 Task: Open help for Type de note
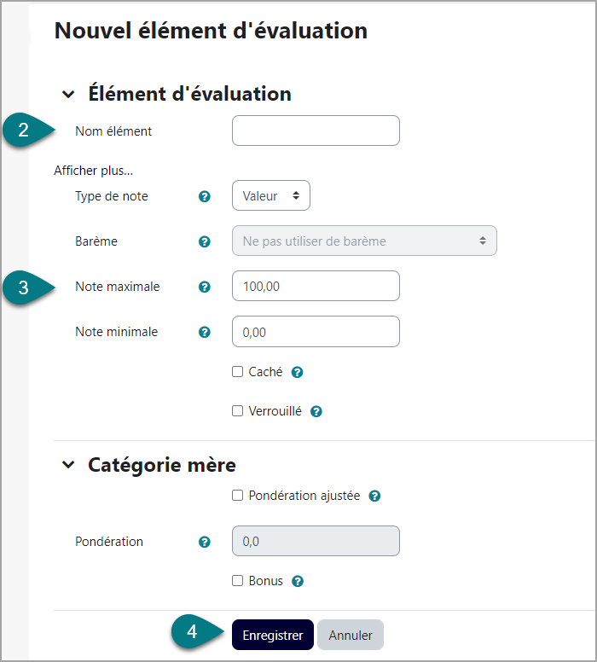tap(205, 196)
